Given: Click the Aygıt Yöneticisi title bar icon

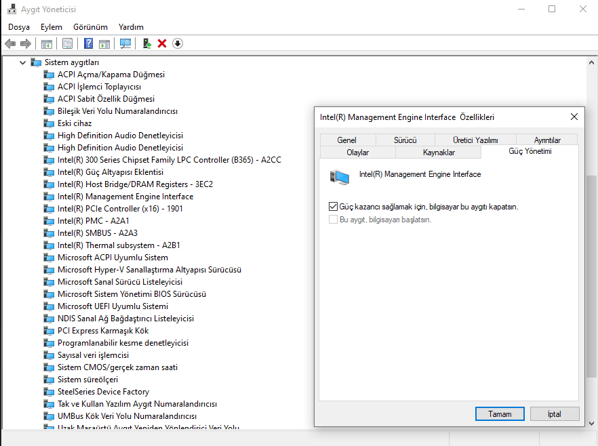Looking at the screenshot, I should pyautogui.click(x=12, y=9).
